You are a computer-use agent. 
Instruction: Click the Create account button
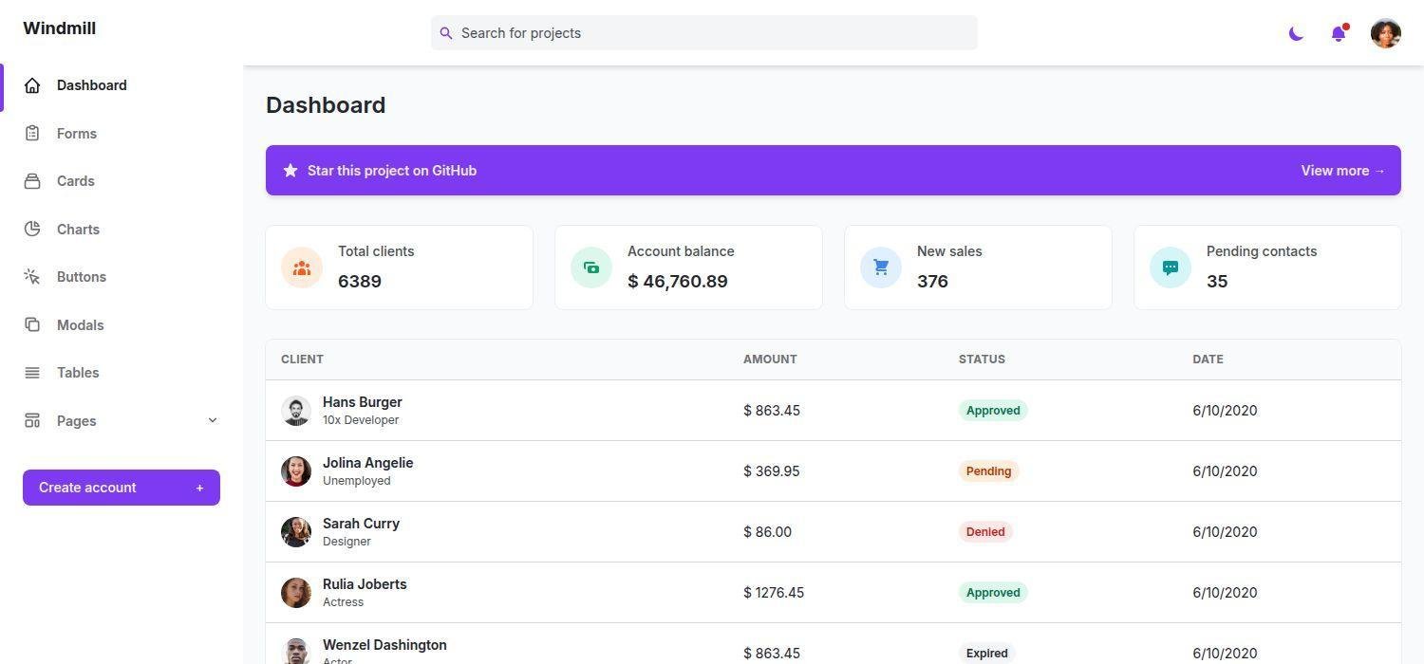tap(122, 488)
